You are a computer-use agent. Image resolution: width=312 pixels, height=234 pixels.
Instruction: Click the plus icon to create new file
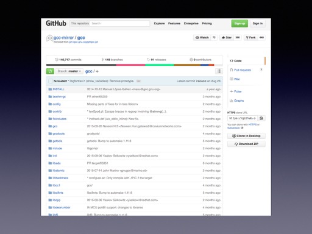tap(97, 71)
